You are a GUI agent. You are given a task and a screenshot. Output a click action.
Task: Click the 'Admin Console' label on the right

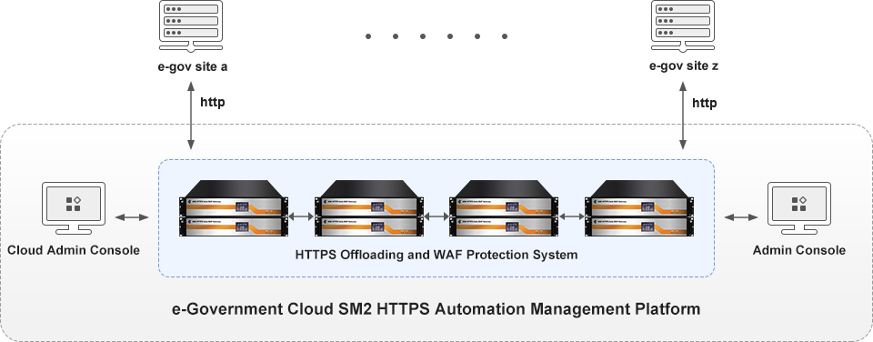[x=799, y=250]
